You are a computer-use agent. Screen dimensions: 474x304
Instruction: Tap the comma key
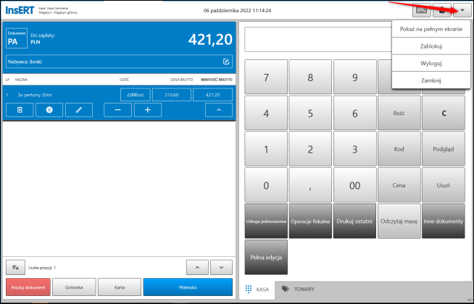[x=310, y=185]
